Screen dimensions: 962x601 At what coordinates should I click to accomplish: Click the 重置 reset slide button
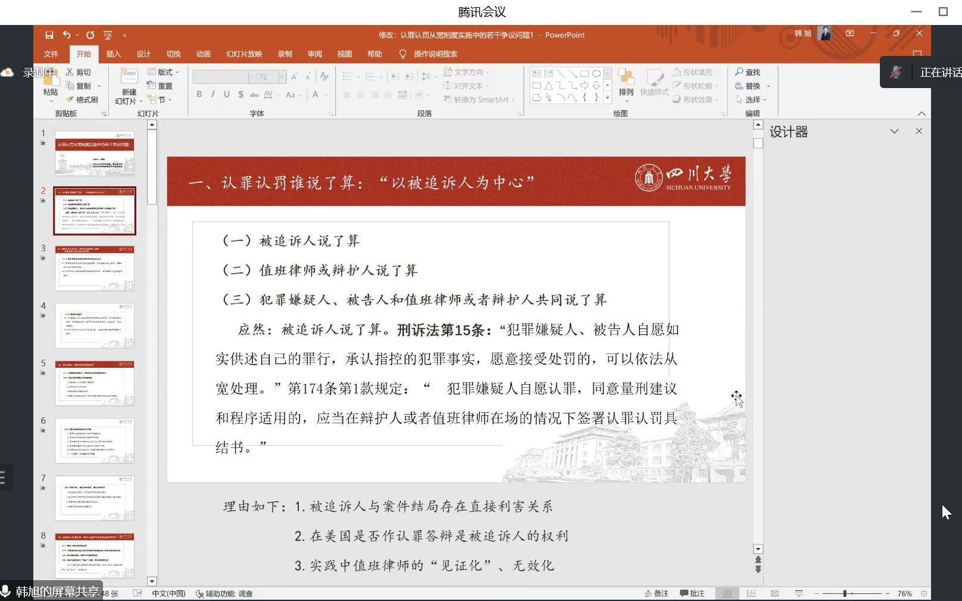[160, 86]
